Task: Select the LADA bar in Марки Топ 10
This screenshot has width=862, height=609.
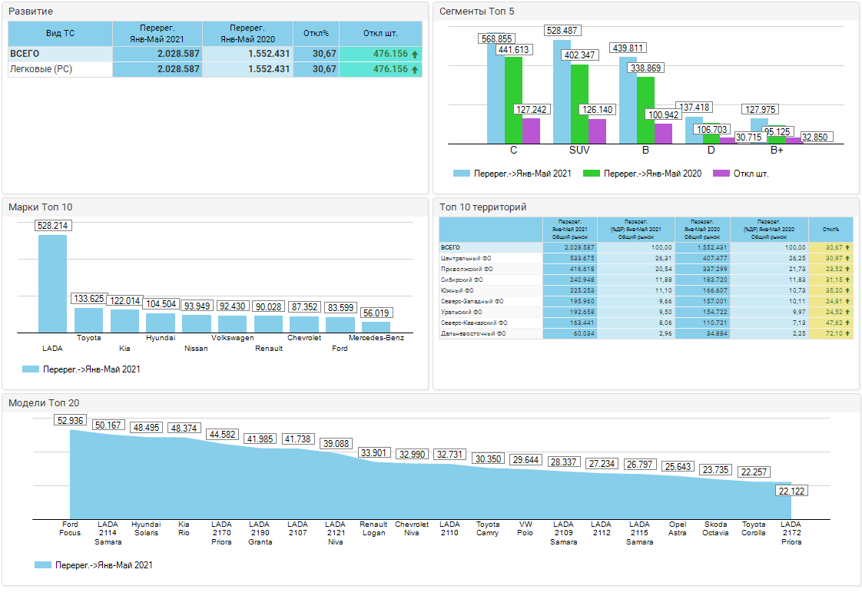Action: 52,283
